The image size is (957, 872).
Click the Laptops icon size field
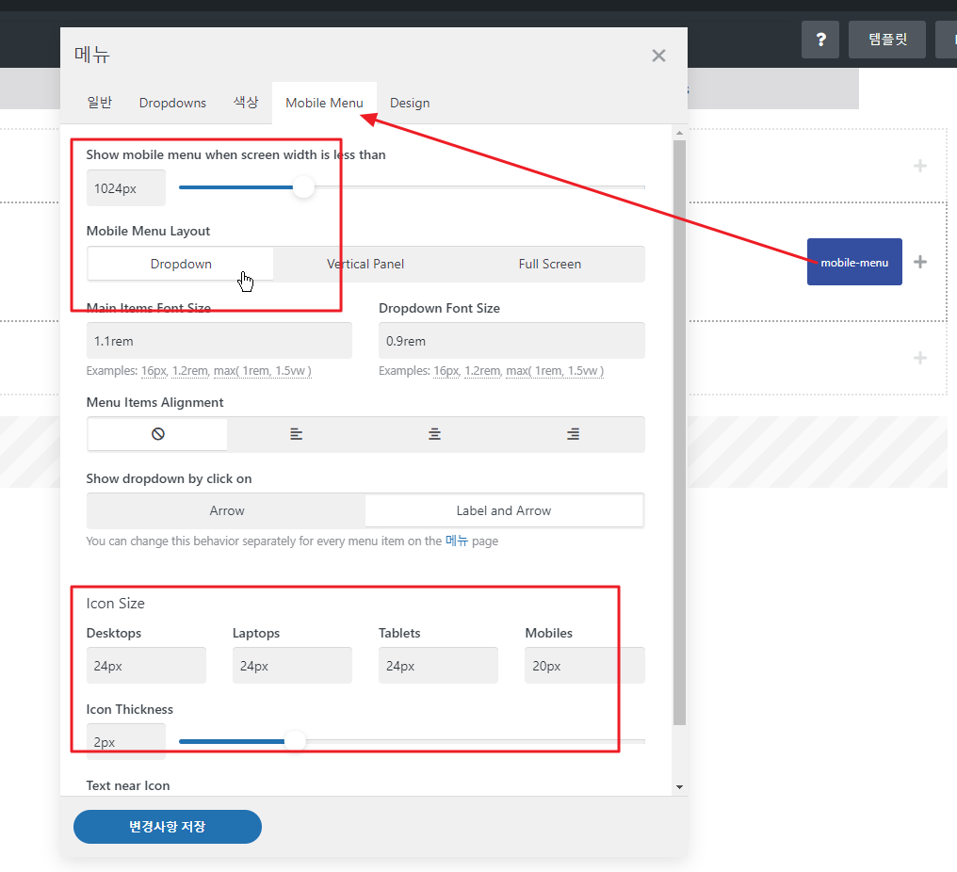[292, 665]
